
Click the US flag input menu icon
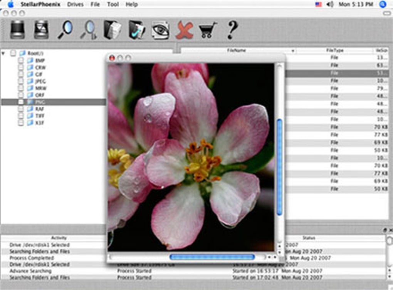318,4
